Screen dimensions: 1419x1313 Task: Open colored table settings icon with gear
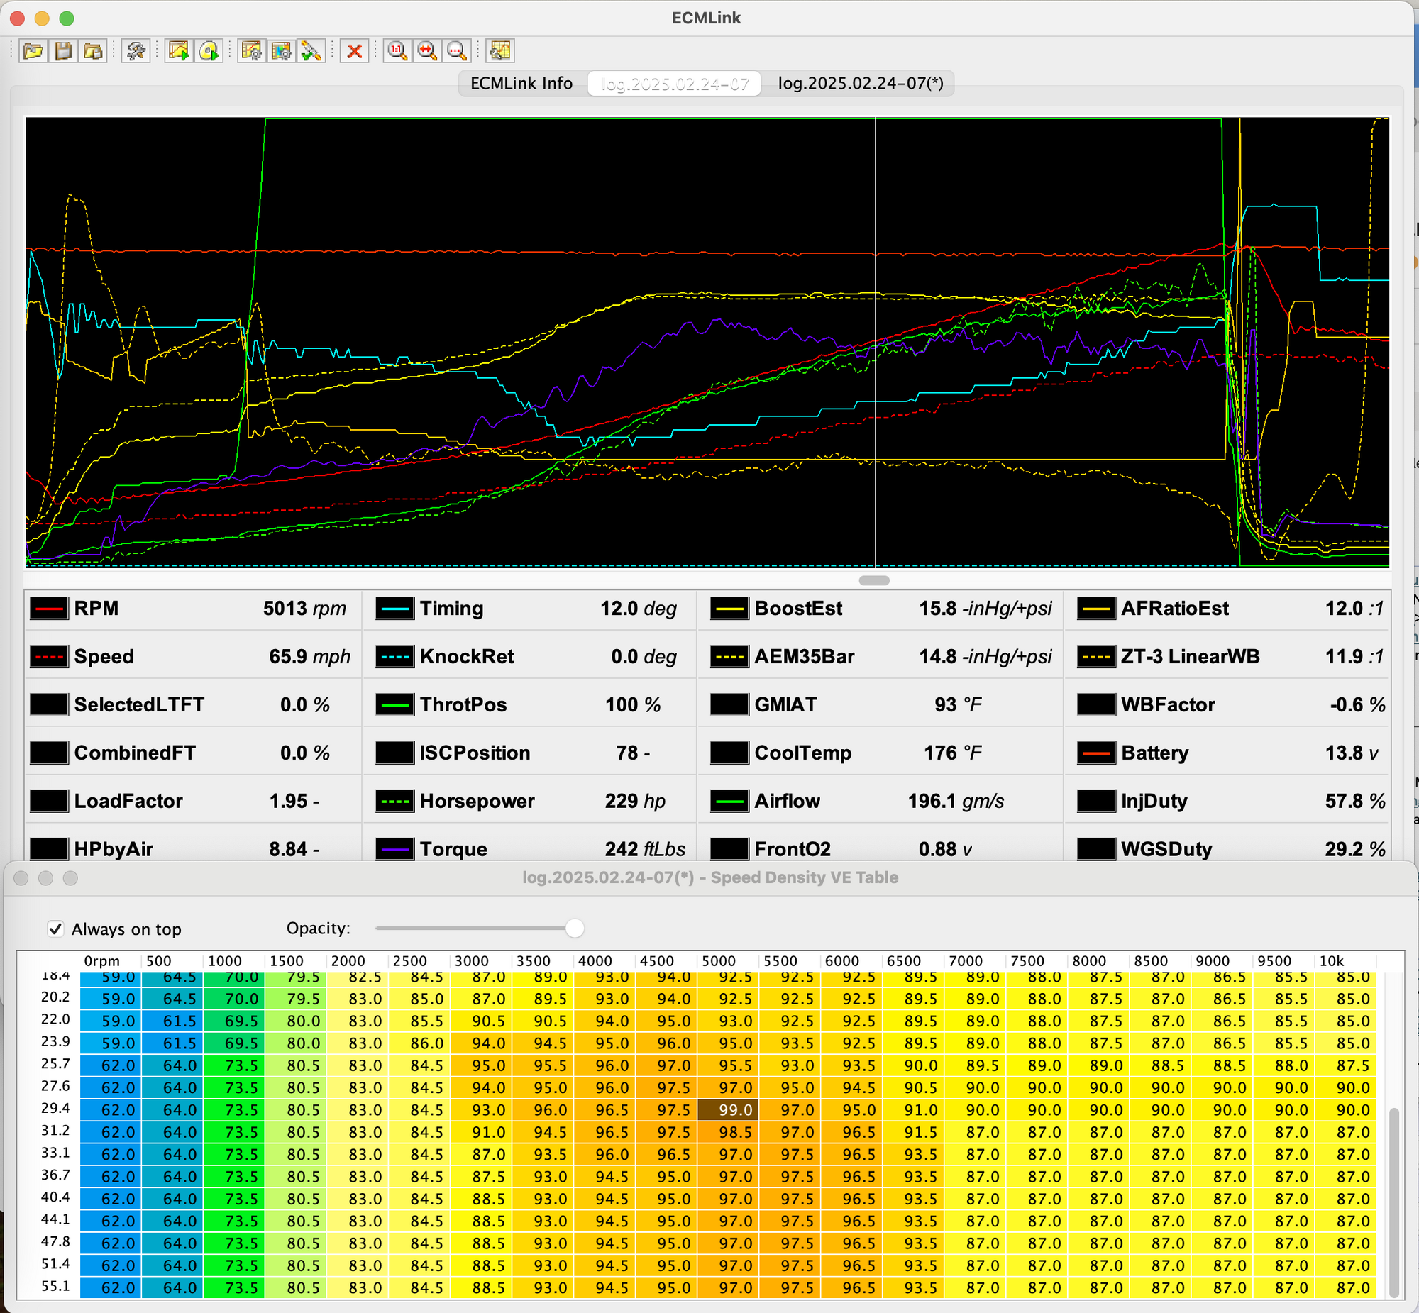(x=282, y=50)
